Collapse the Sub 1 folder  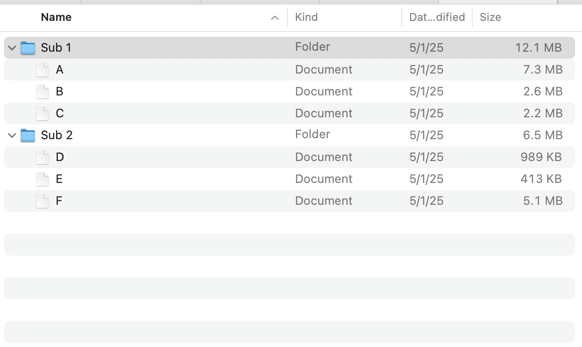[12, 48]
